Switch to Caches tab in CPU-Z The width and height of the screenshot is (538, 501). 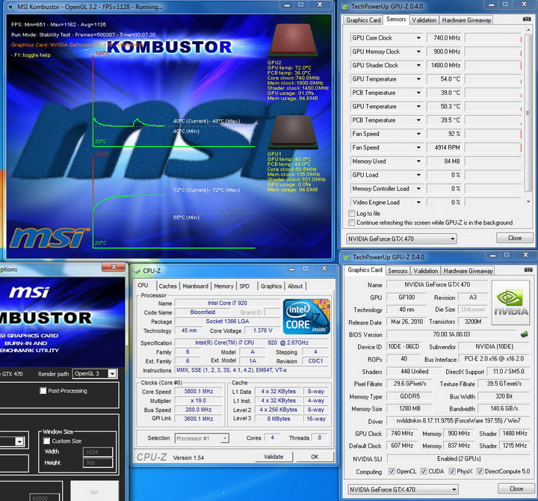pyautogui.click(x=168, y=286)
